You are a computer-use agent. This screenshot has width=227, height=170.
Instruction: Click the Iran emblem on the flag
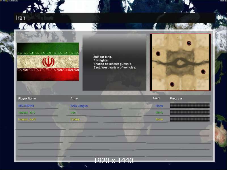[x=48, y=61]
